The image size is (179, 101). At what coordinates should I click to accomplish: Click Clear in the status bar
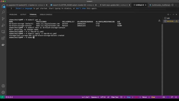point(153,97)
